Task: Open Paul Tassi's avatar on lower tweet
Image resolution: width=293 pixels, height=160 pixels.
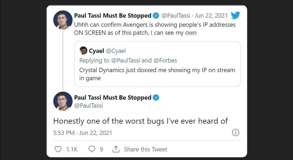Action: click(x=63, y=101)
